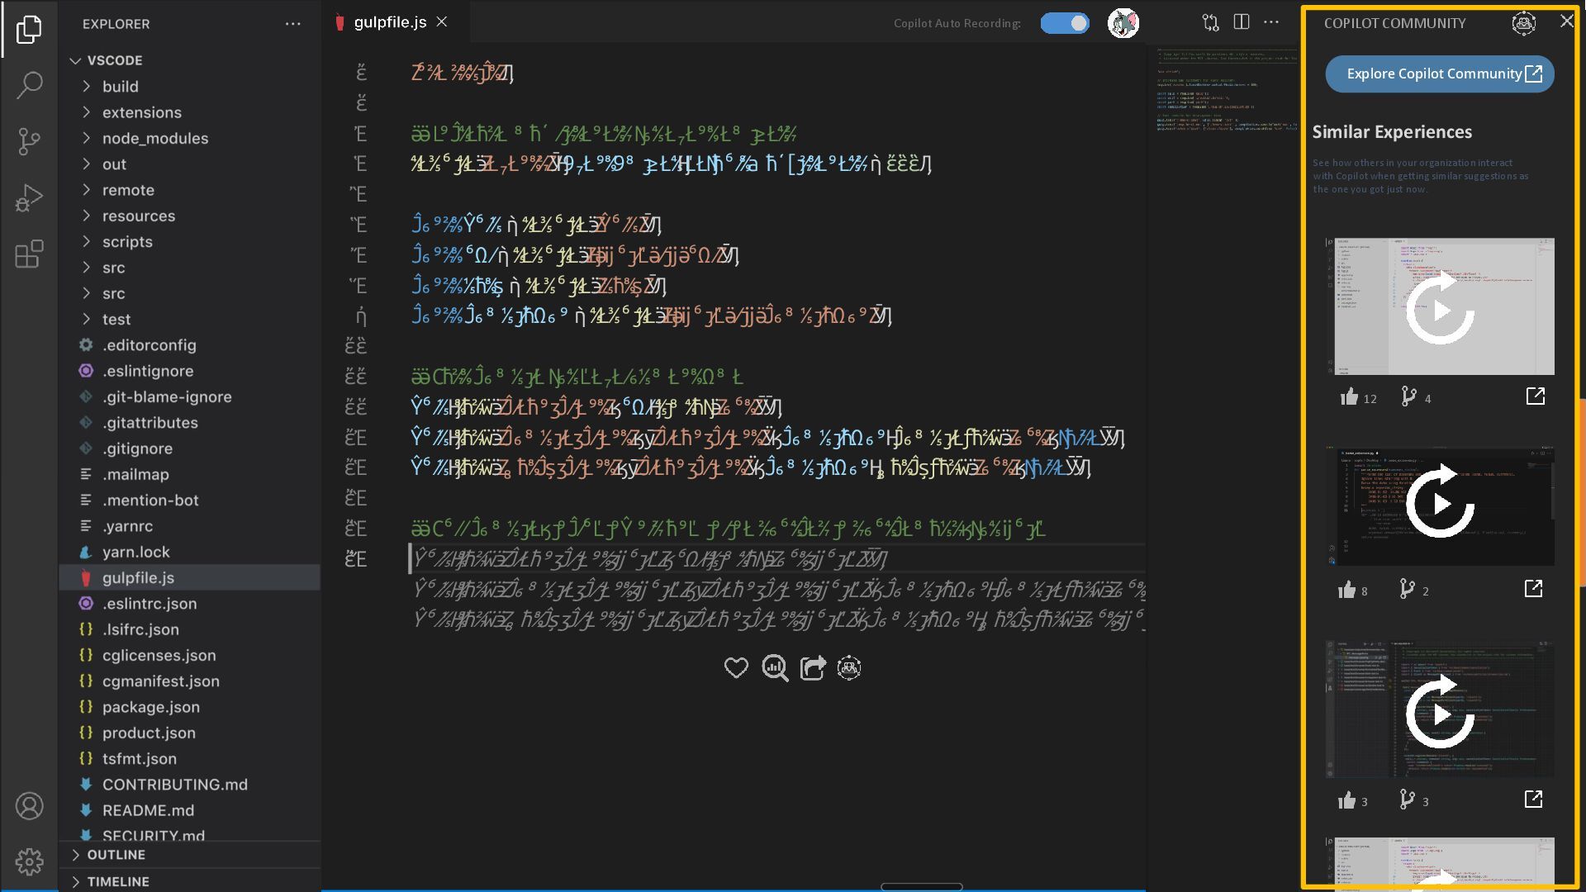Open the Search view in activity bar
The height and width of the screenshot is (892, 1586).
click(x=30, y=85)
